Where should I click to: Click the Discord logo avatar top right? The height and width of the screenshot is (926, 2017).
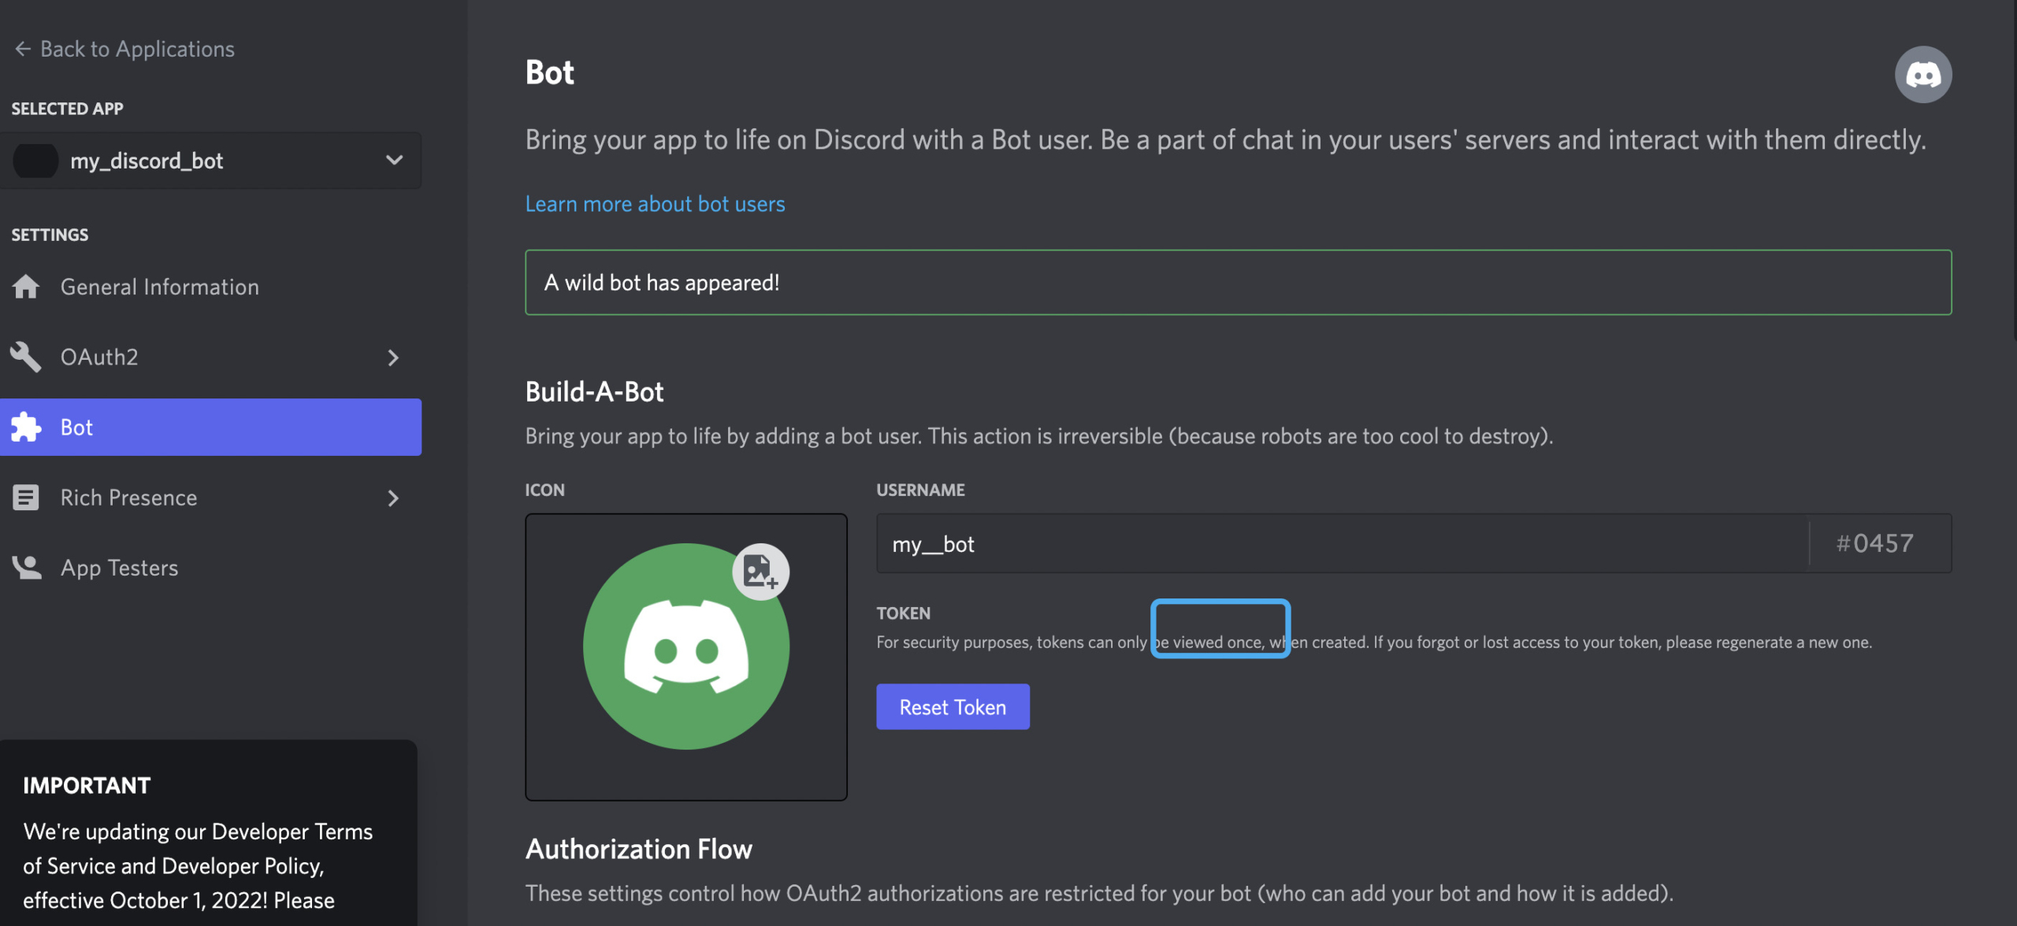click(1922, 75)
